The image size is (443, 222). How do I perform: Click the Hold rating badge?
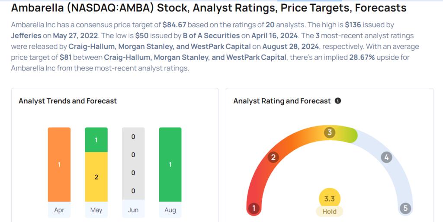tap(329, 212)
